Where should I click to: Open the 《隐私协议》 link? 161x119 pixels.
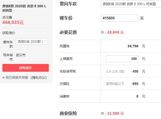pos(39,77)
